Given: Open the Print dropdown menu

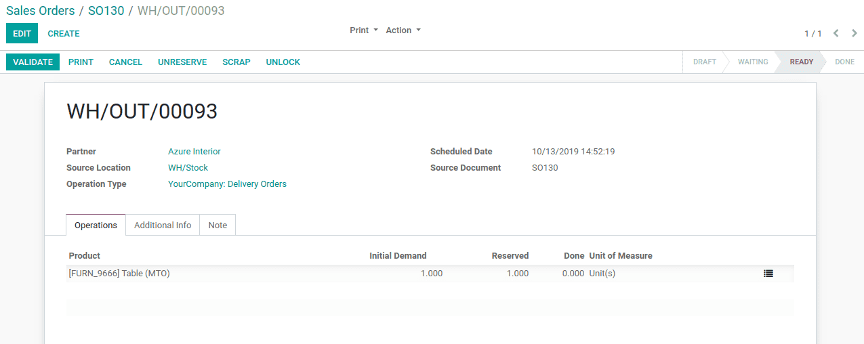Looking at the screenshot, I should (364, 30).
